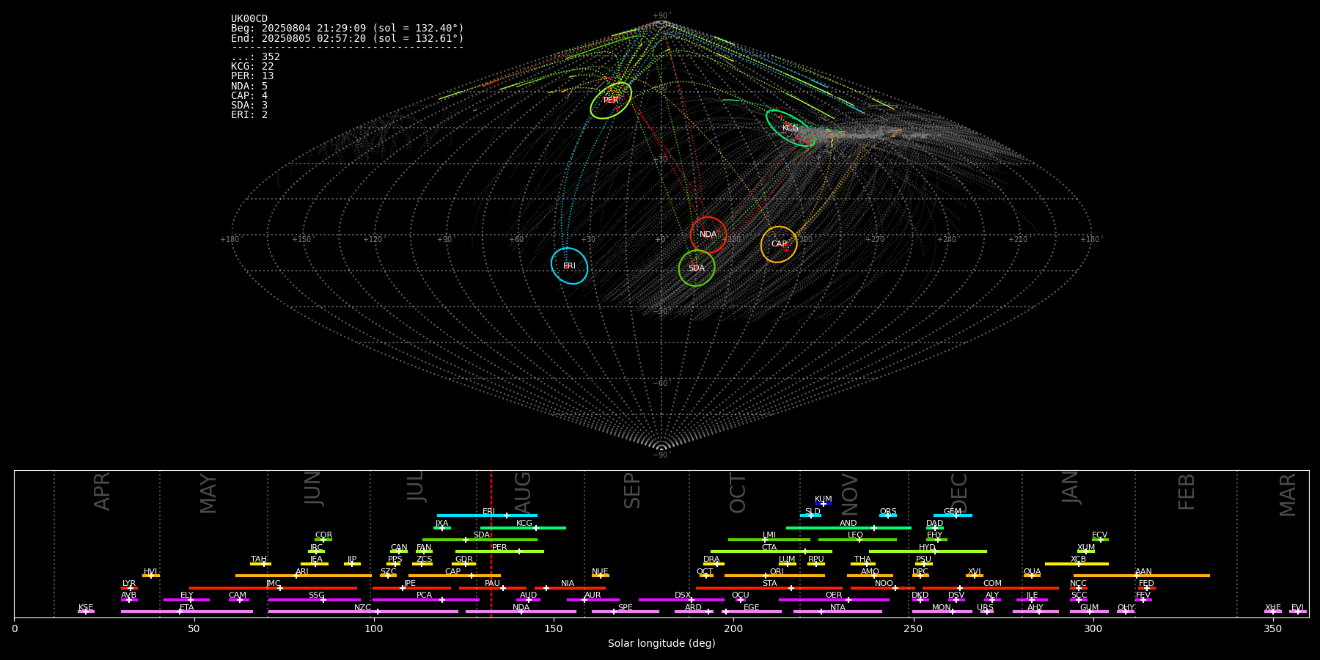Select the SPE pink bar in timeline

(626, 612)
